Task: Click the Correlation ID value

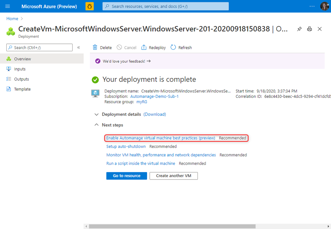Action: tap(298, 96)
